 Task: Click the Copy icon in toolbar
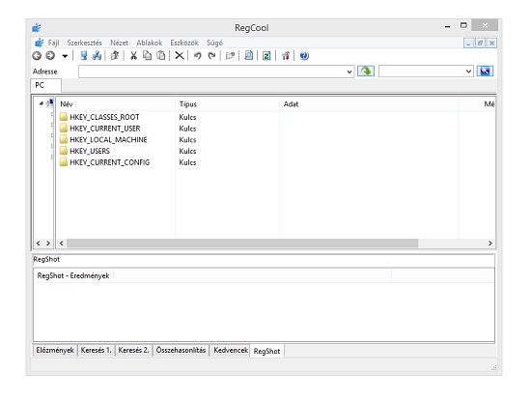(148, 56)
